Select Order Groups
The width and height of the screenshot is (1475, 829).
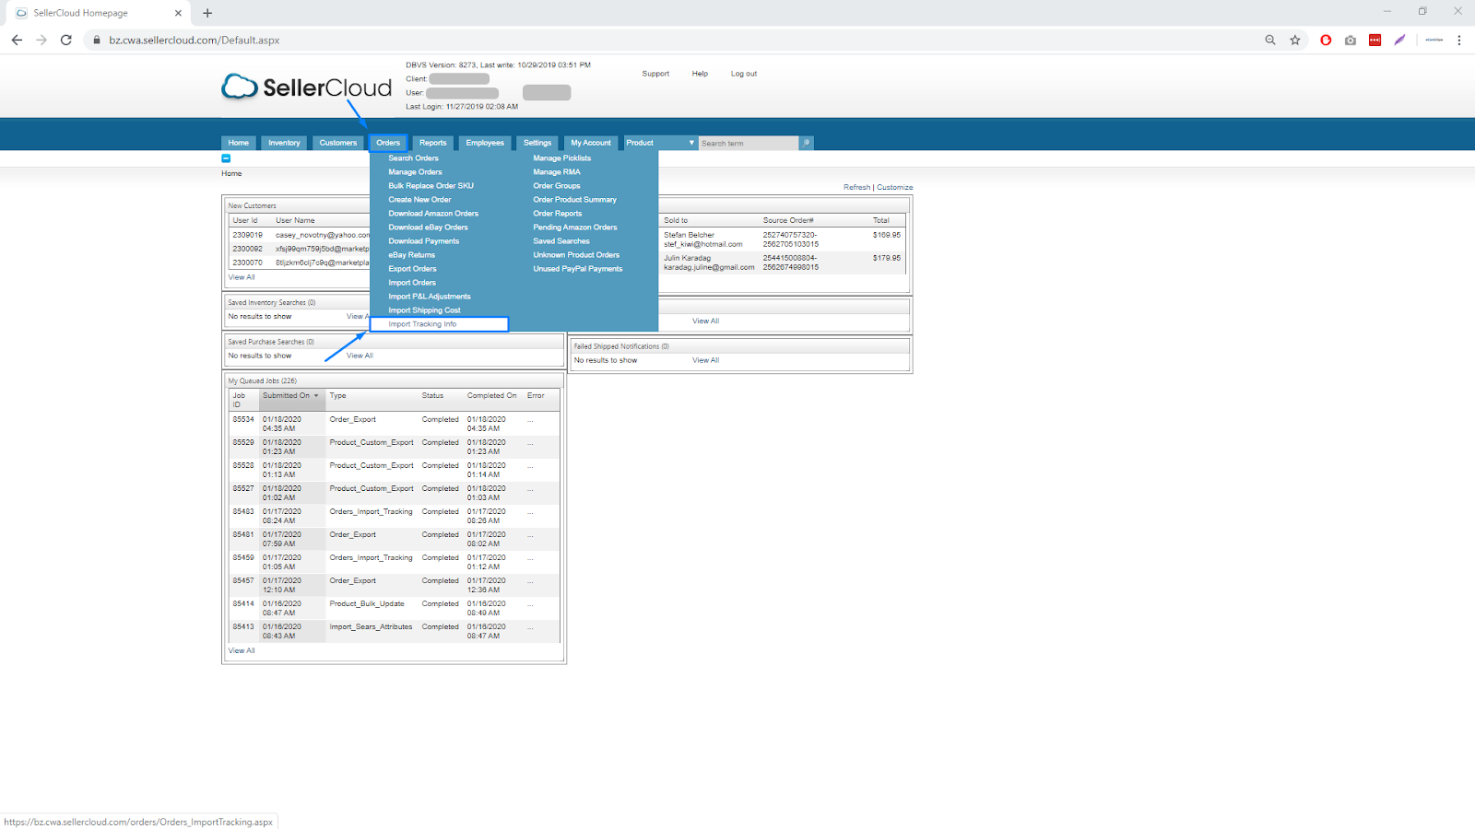pos(557,186)
